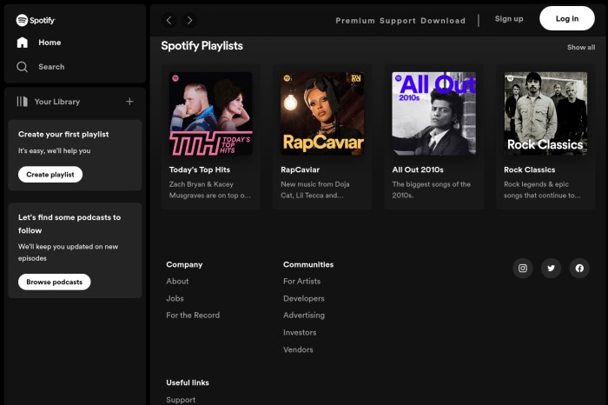Image resolution: width=608 pixels, height=405 pixels.
Task: Click the Home icon in the sidebar
Action: pyautogui.click(x=23, y=43)
